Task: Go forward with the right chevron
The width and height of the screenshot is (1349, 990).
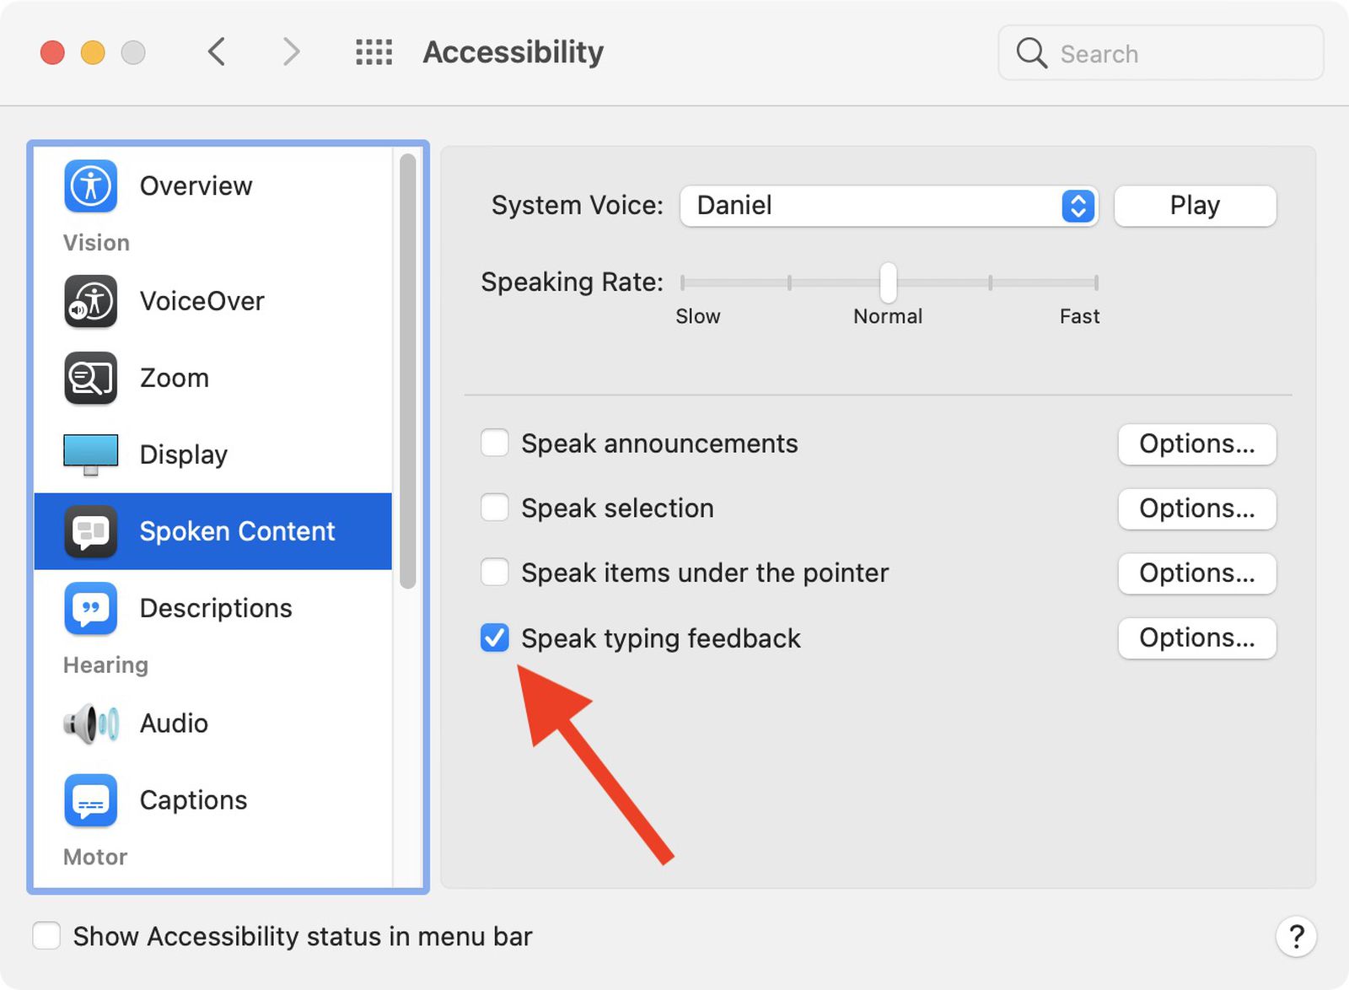Action: 291,52
